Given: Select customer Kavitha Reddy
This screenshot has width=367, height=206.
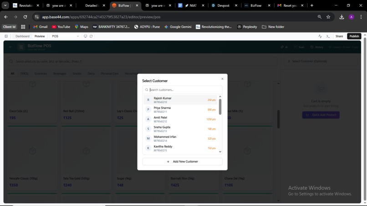Looking at the screenshot, I should click(180, 148).
